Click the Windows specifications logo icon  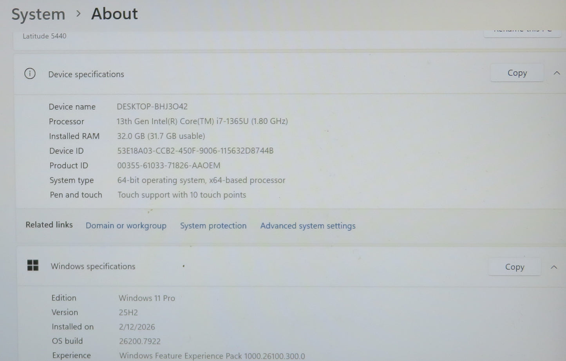click(x=33, y=265)
